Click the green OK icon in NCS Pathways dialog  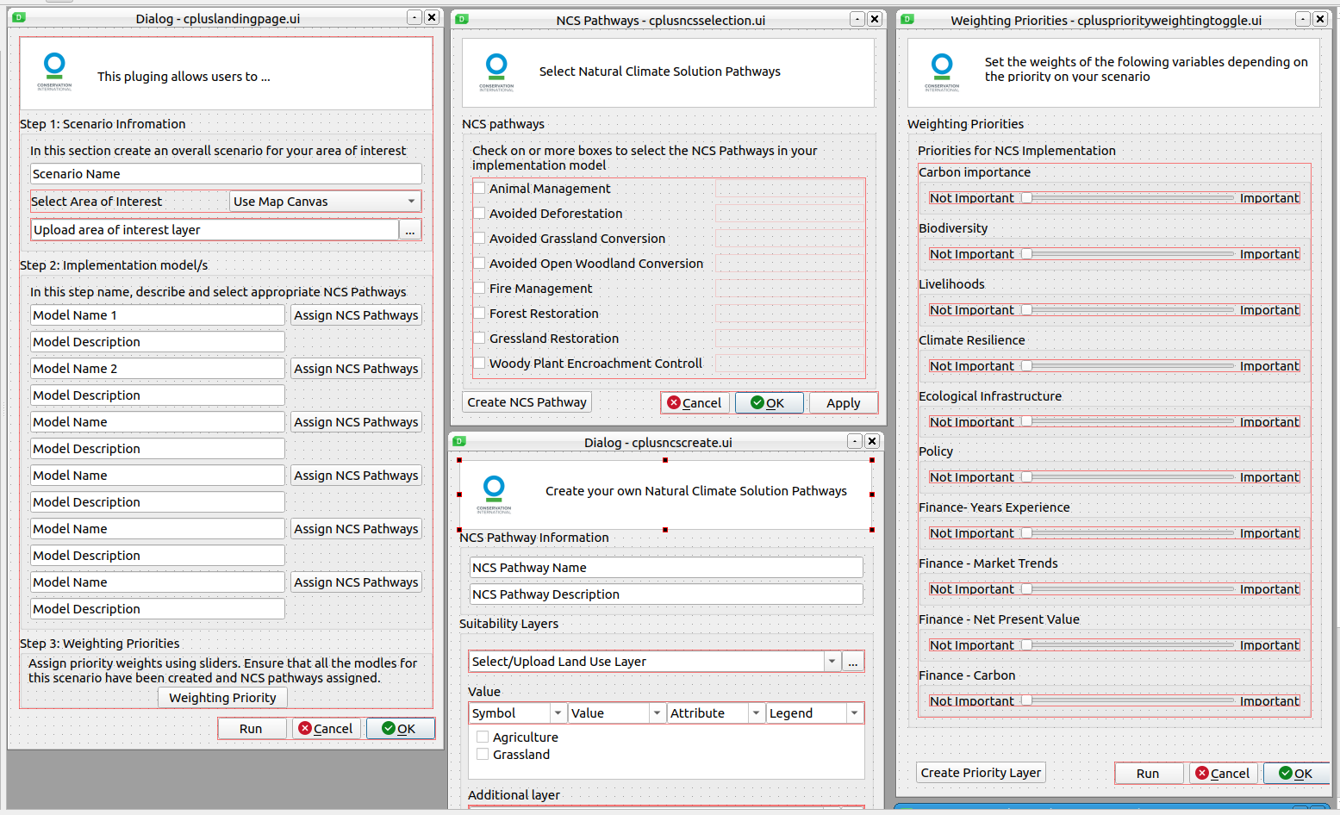point(757,402)
